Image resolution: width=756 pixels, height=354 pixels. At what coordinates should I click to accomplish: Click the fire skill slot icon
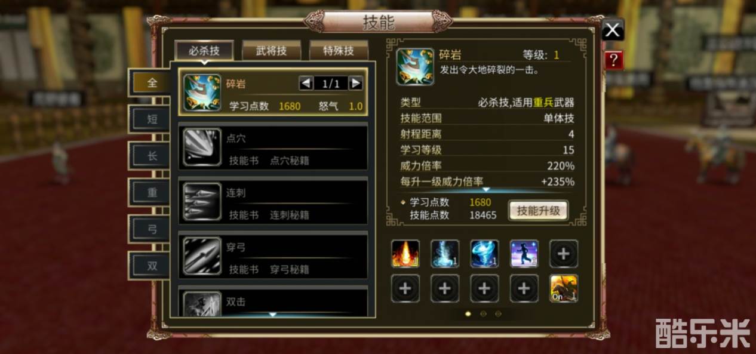(405, 254)
